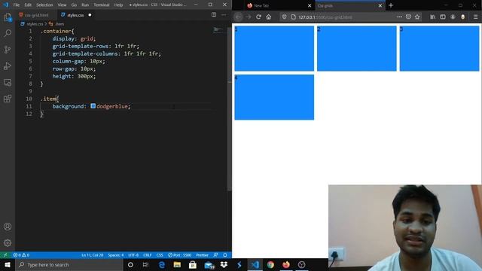Open the Explorer view in VS Code
The image size is (482, 271).
pos(8,17)
